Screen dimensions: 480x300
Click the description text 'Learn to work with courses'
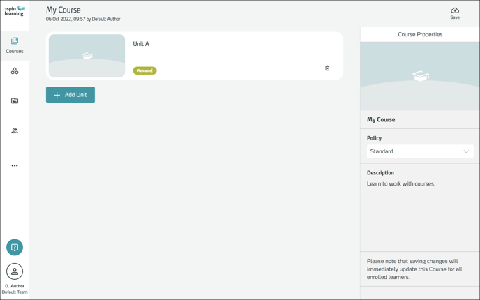pyautogui.click(x=401, y=184)
